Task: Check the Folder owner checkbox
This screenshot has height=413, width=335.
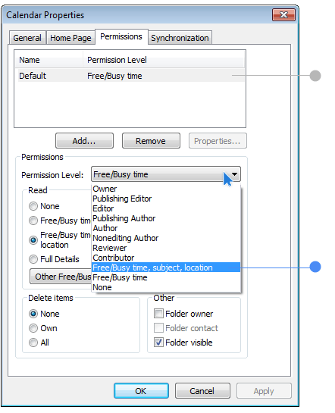Action: pyautogui.click(x=158, y=314)
